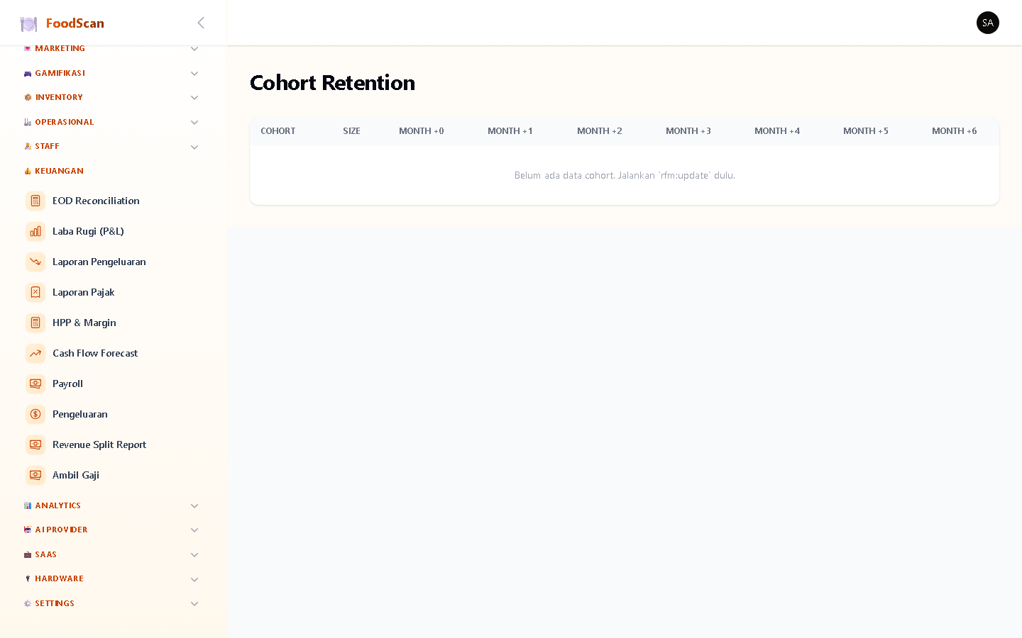The width and height of the screenshot is (1022, 638).
Task: Click the Staff section emoji icon
Action: (28, 146)
